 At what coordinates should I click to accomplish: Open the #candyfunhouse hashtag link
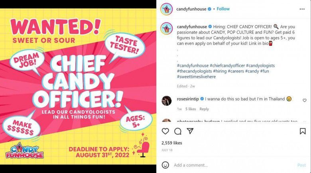[193, 65]
